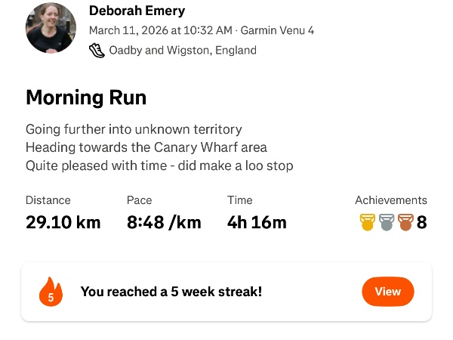Click the March 11, 2026 timestamp
453x340 pixels.
click(x=161, y=31)
